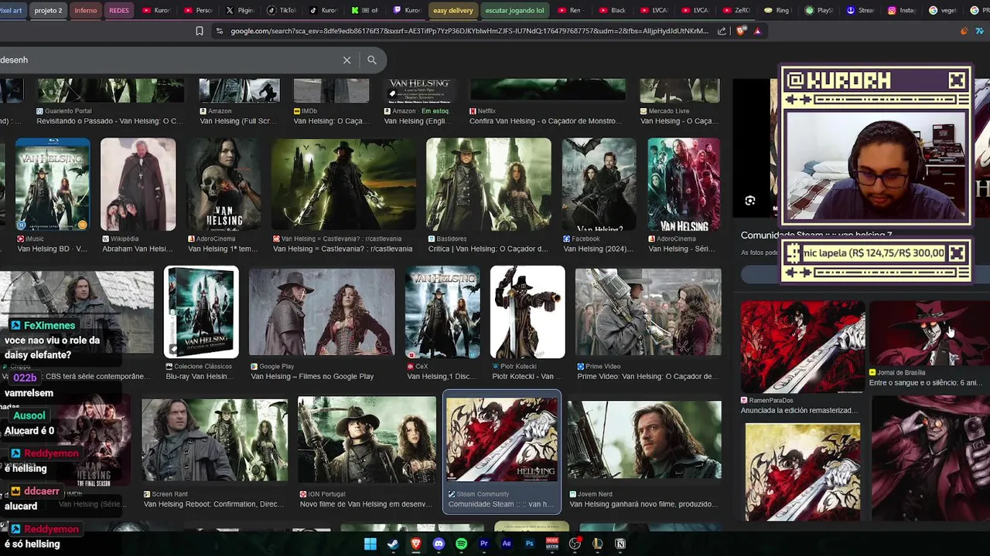Open Screen Rant Van Helsing Reboot image

click(215, 440)
